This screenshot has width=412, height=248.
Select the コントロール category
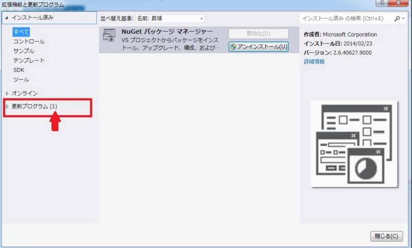(29, 42)
